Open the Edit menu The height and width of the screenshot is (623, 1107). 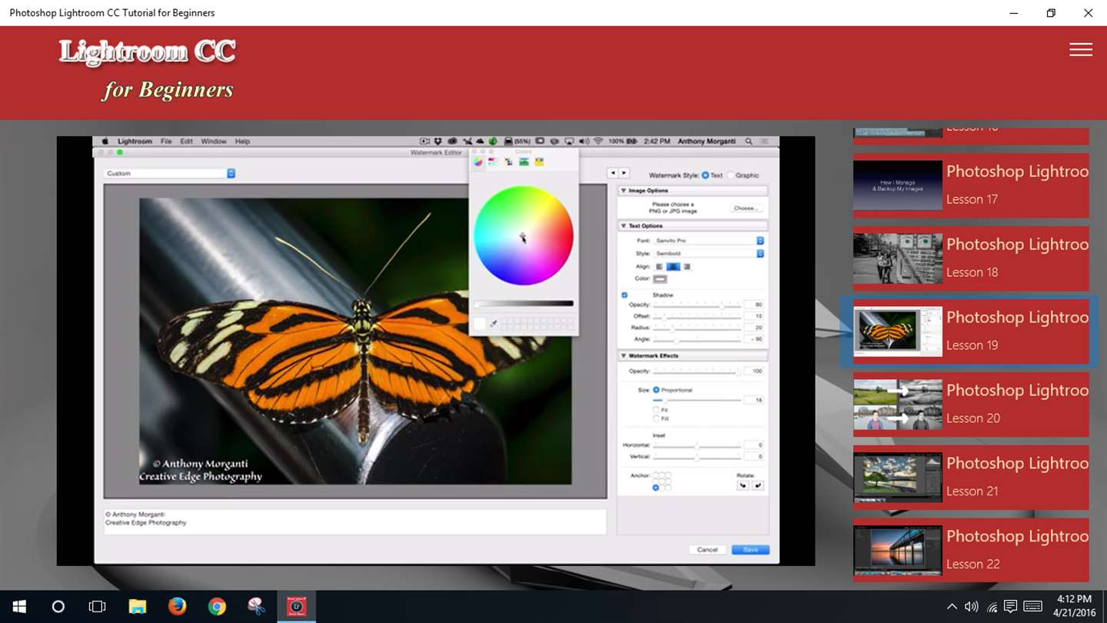[186, 142]
